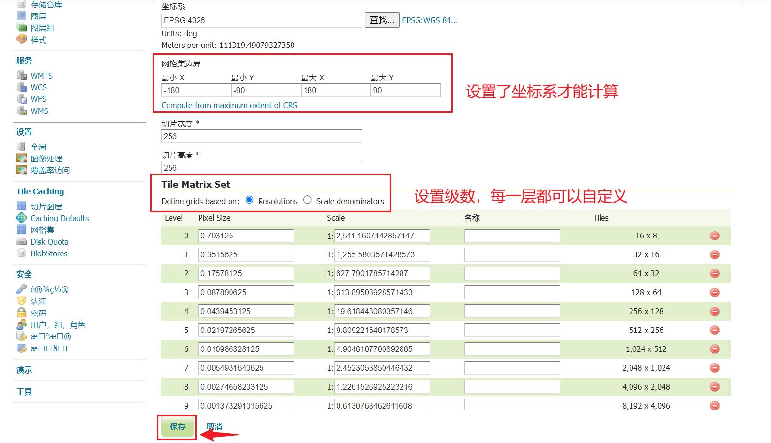Screen dimensions: 771x443
Task: Focus the 切片宽度 tile width field
Action: click(x=262, y=136)
